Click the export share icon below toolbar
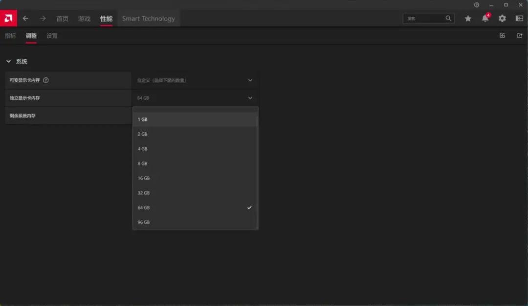Viewport: 528px width, 306px height. (519, 35)
